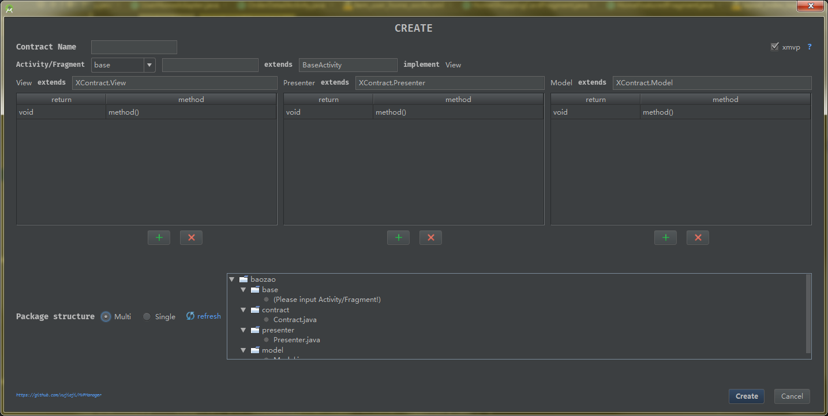Screen dimensions: 828x416
Task: Click the model folder icon in tree
Action: 255,350
